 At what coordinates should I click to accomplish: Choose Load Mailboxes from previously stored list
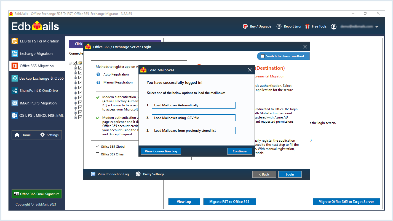coord(194,131)
